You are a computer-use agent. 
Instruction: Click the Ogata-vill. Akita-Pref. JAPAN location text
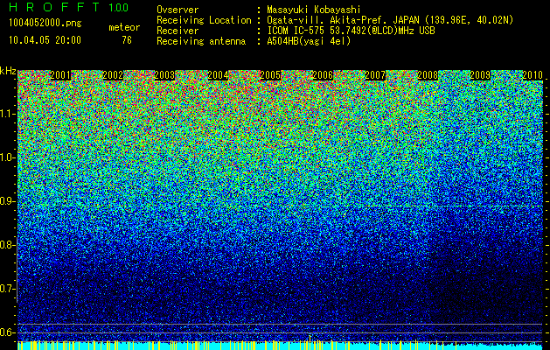click(x=390, y=20)
